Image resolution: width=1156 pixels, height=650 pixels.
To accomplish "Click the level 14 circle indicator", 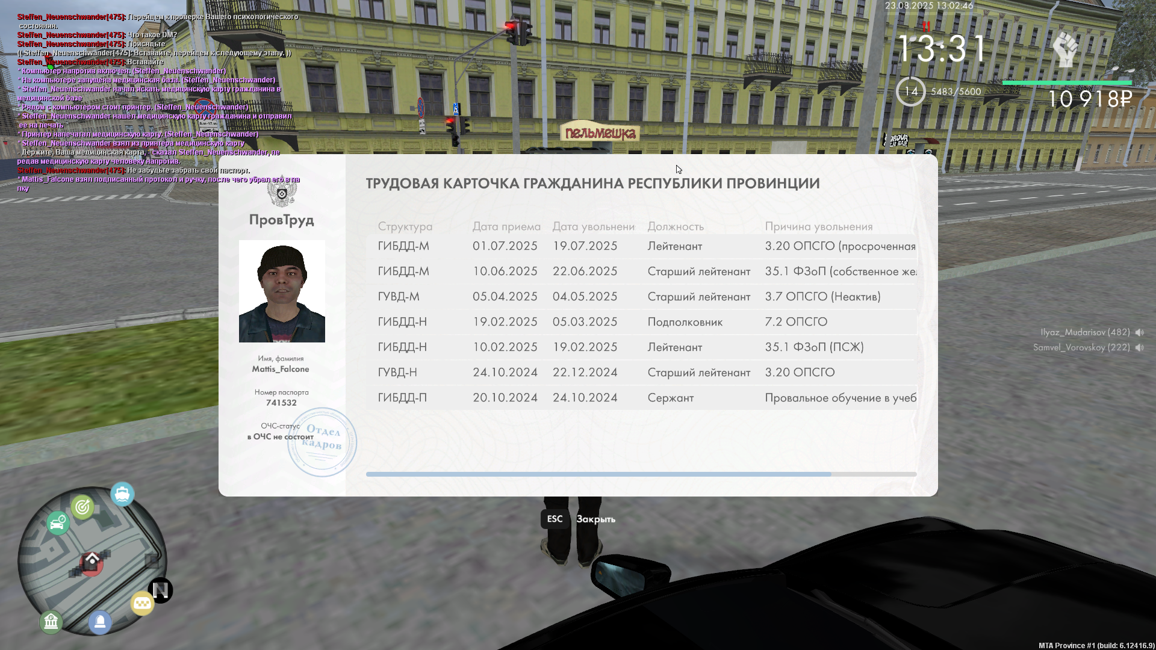I will coord(910,91).
